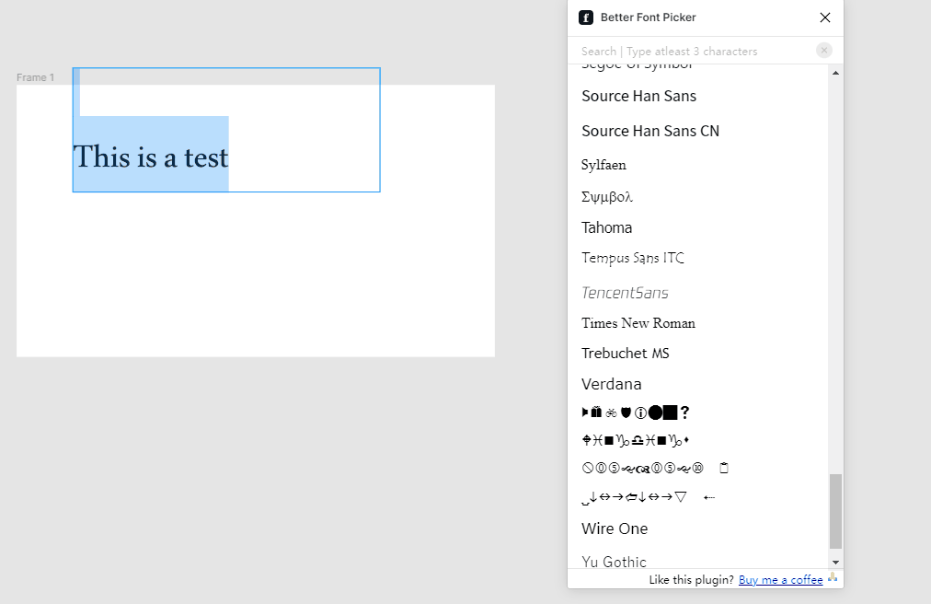Apply the TencentSans font

tap(625, 293)
